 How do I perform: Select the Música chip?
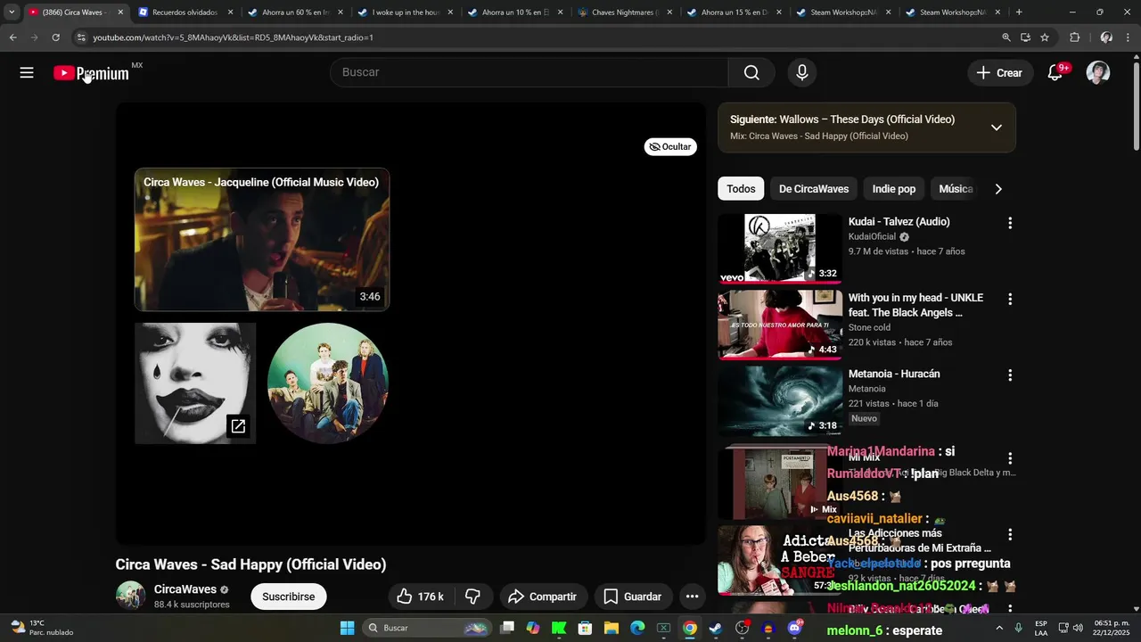(956, 189)
